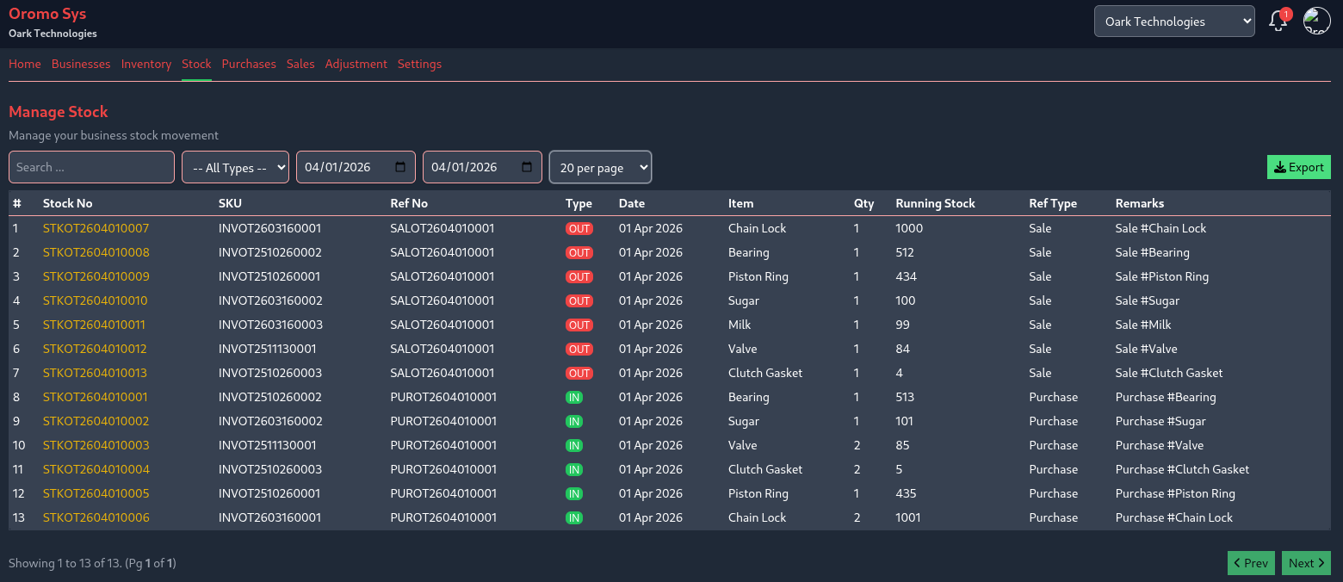Go to the next page with Next

pos(1306,563)
